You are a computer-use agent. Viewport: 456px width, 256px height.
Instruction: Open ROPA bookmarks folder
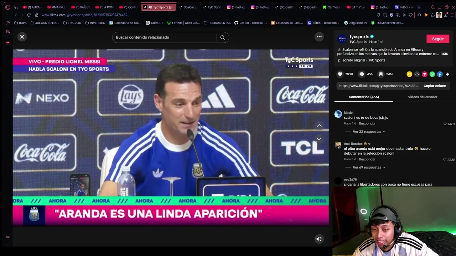20,23
